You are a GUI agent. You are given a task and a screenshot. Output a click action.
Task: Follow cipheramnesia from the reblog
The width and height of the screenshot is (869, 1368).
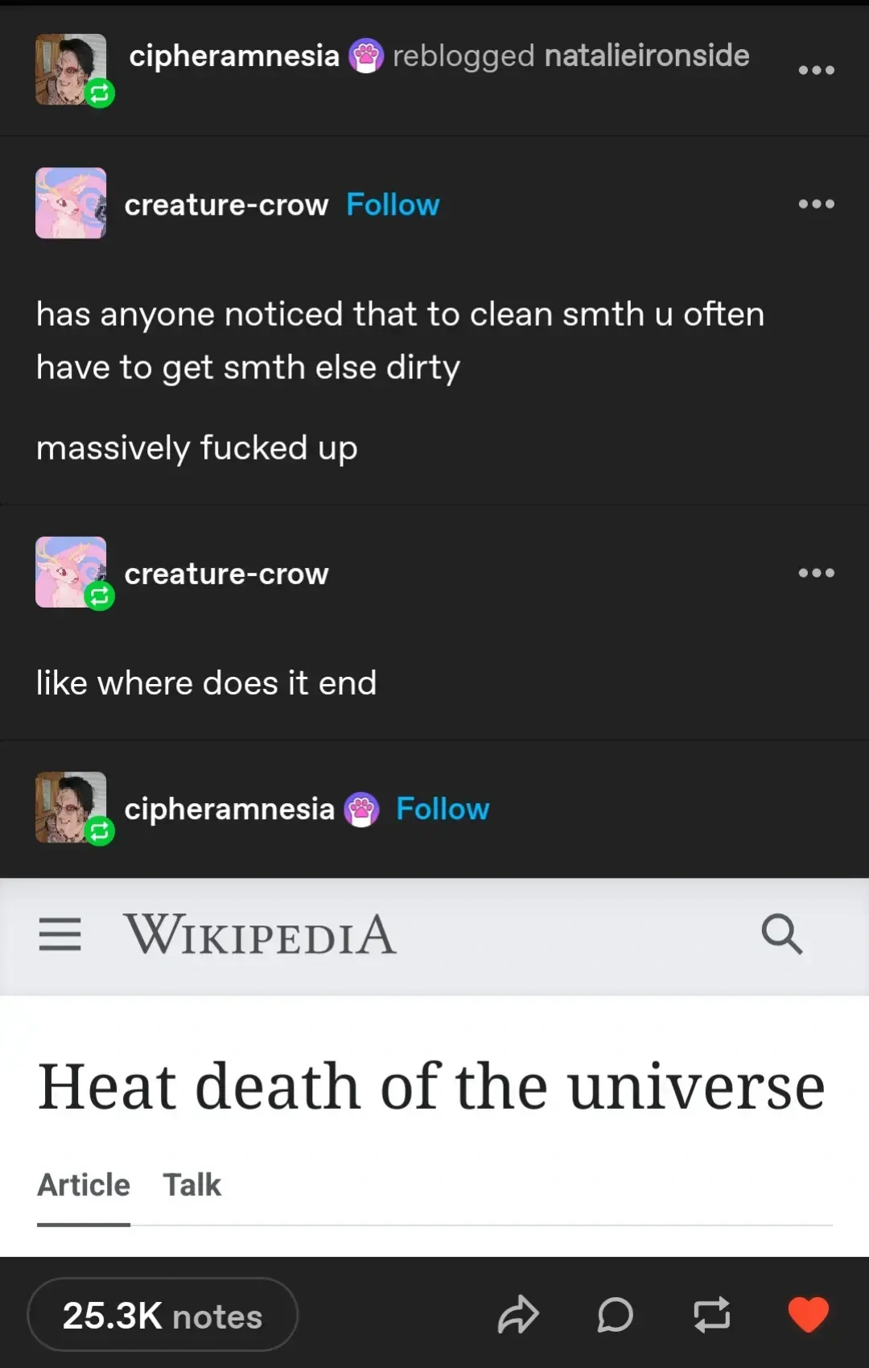coord(443,810)
